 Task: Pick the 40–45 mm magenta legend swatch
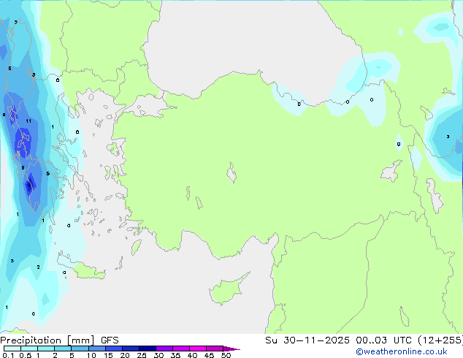(198, 349)
